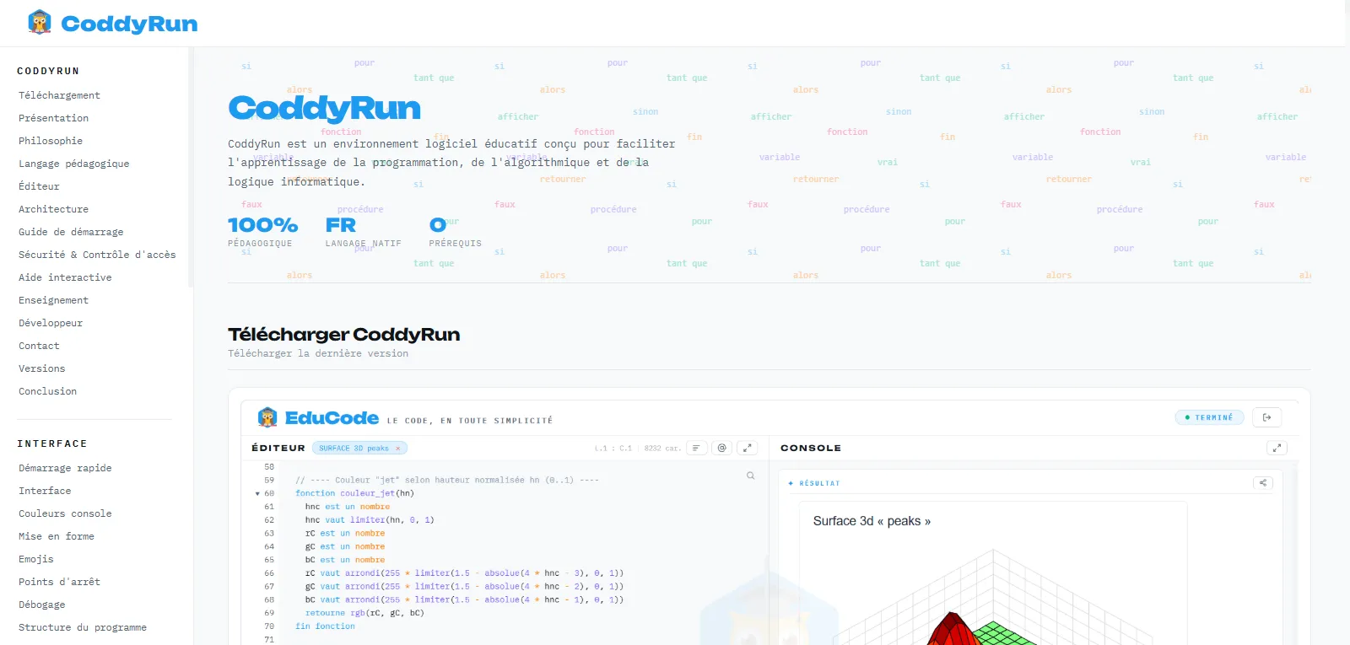The image size is (1350, 645).
Task: Select Sécurité & Contrôle d'accès
Action: click(97, 255)
